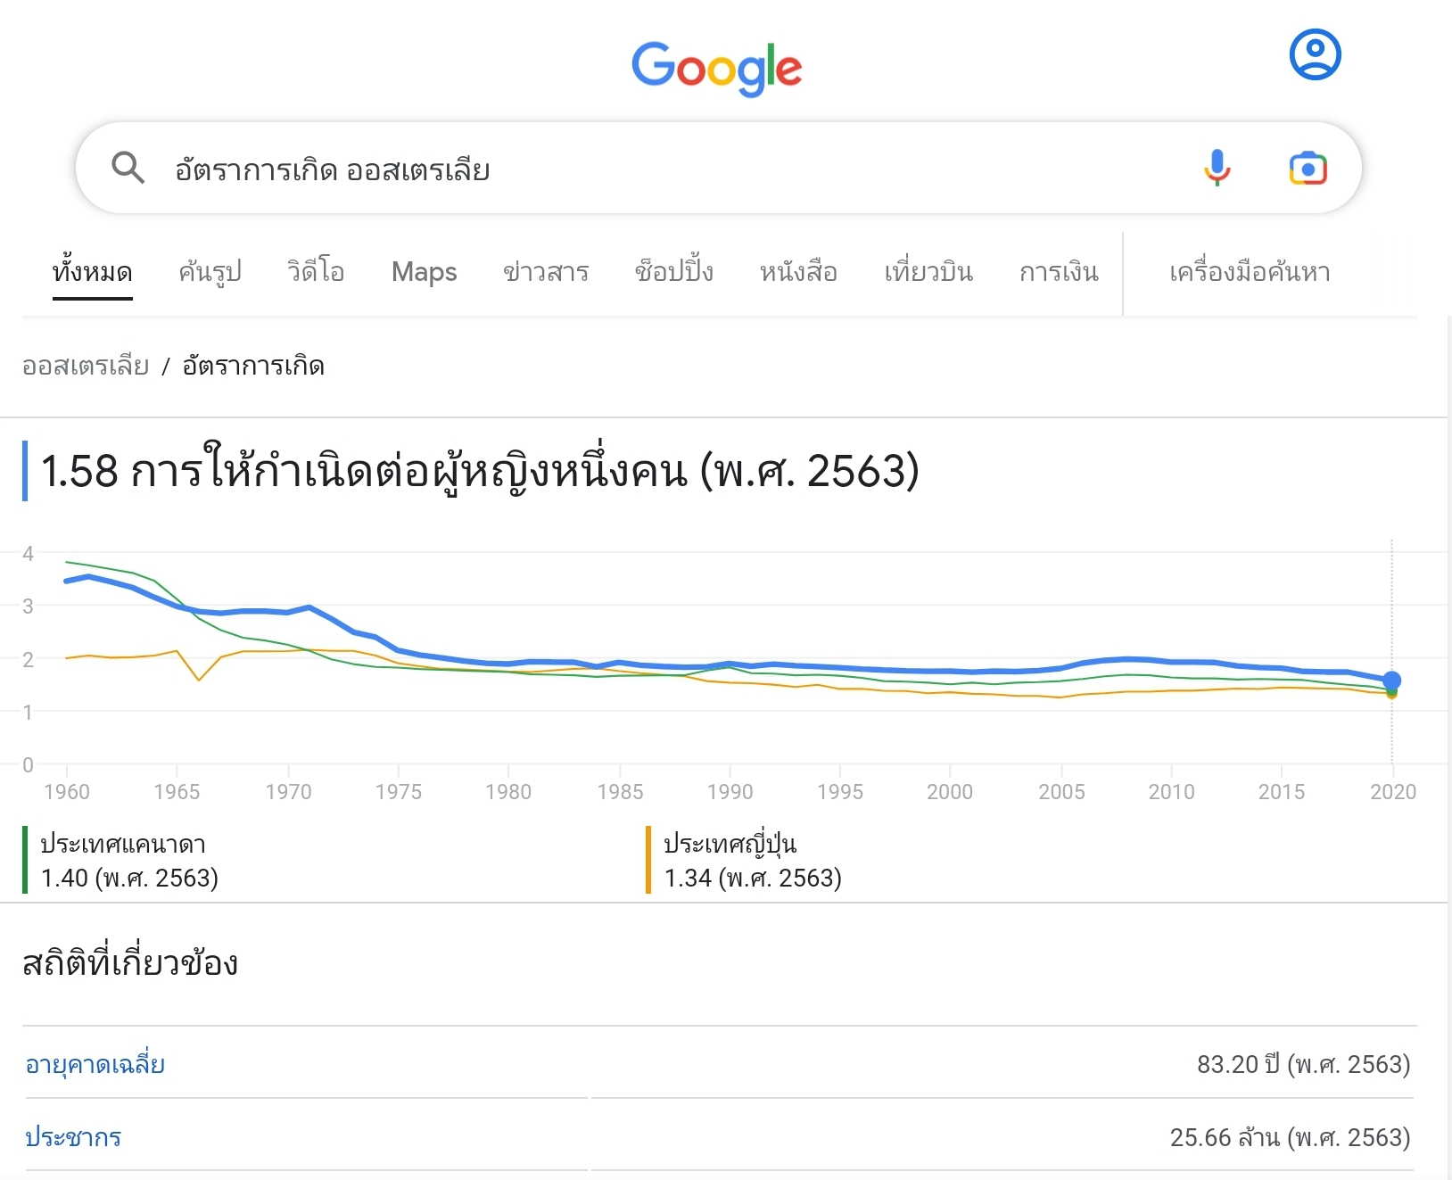1452x1180 pixels.
Task: Open the ประชากร population link
Action: pyautogui.click(x=73, y=1138)
